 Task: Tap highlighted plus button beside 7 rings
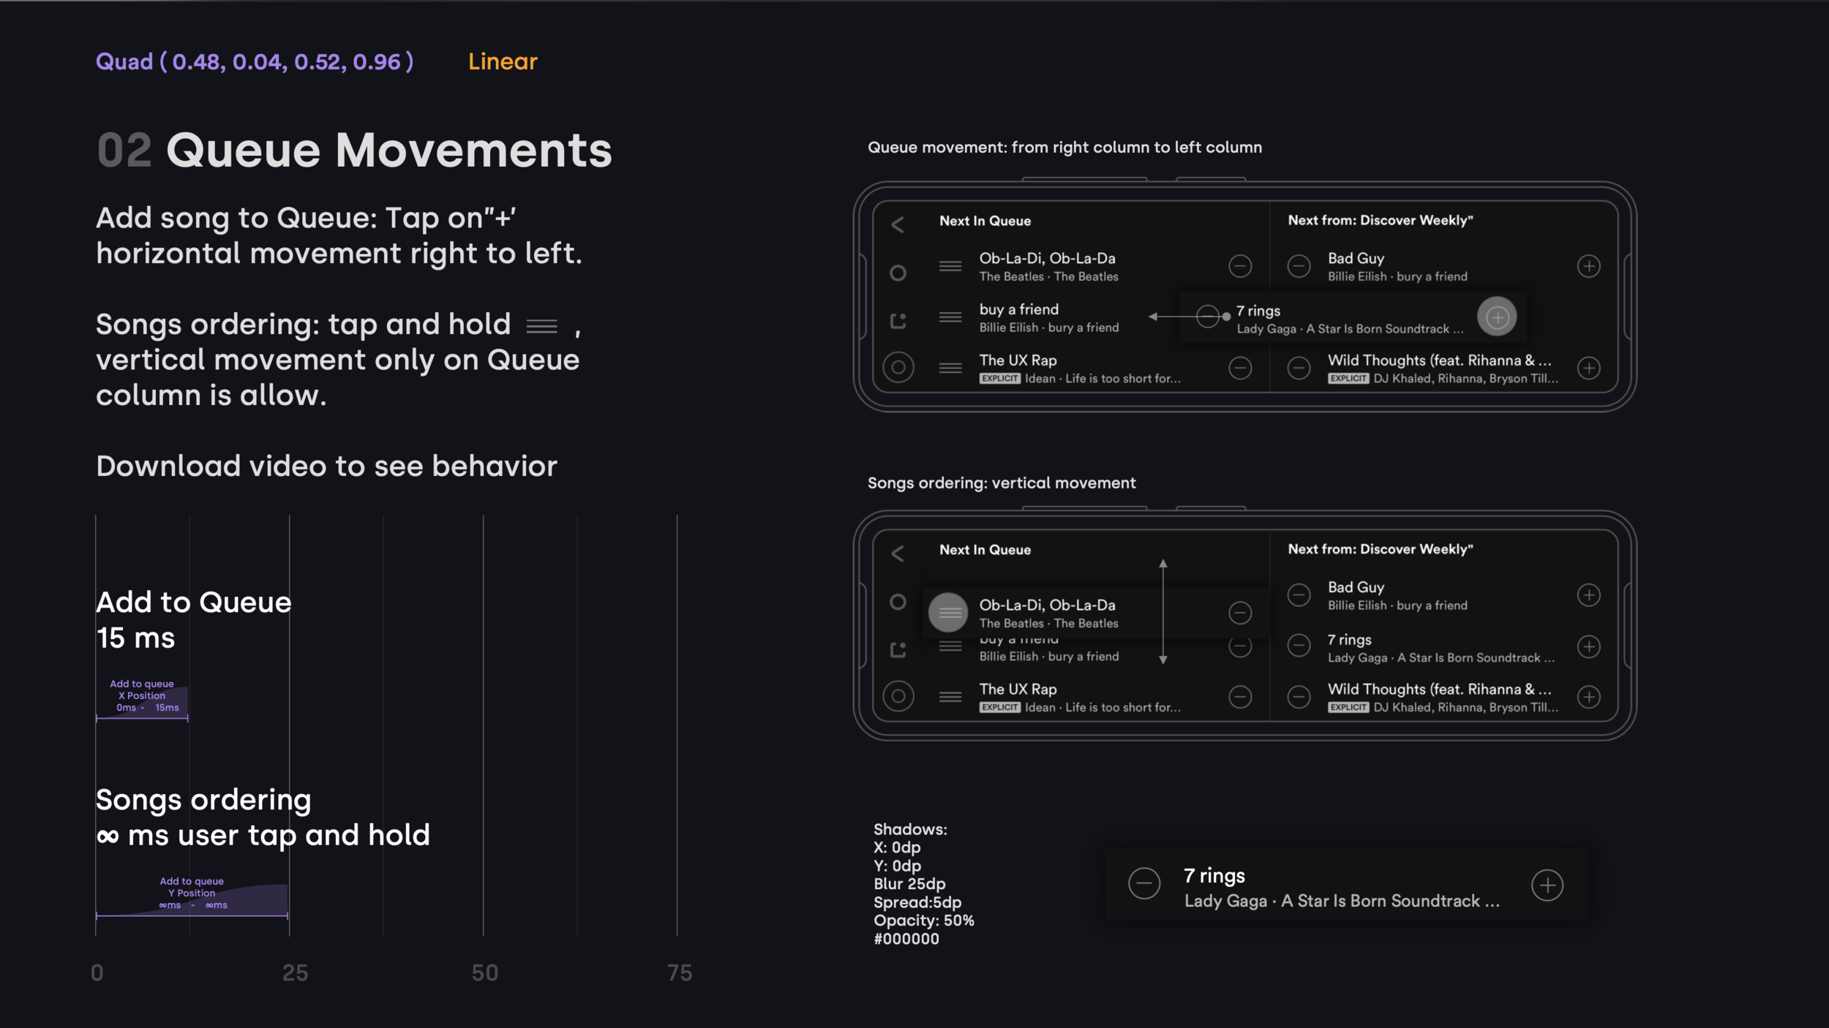[x=1497, y=317]
